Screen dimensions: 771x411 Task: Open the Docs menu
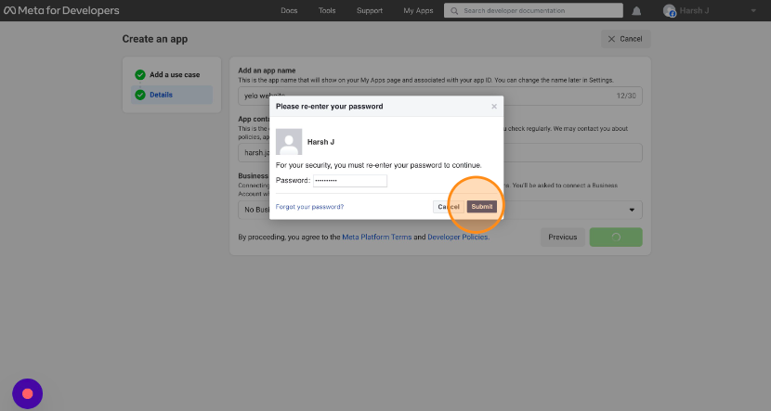click(289, 11)
